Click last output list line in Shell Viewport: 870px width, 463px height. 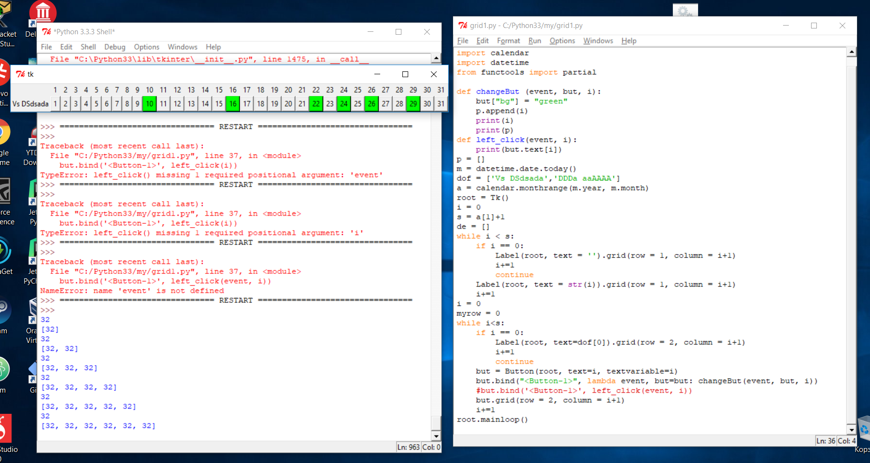[x=98, y=426]
